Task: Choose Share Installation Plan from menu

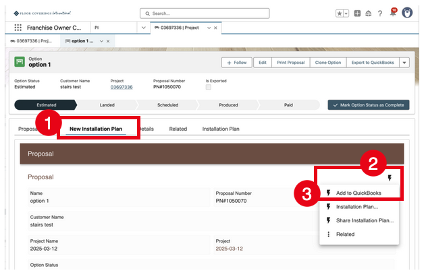Action: point(365,220)
